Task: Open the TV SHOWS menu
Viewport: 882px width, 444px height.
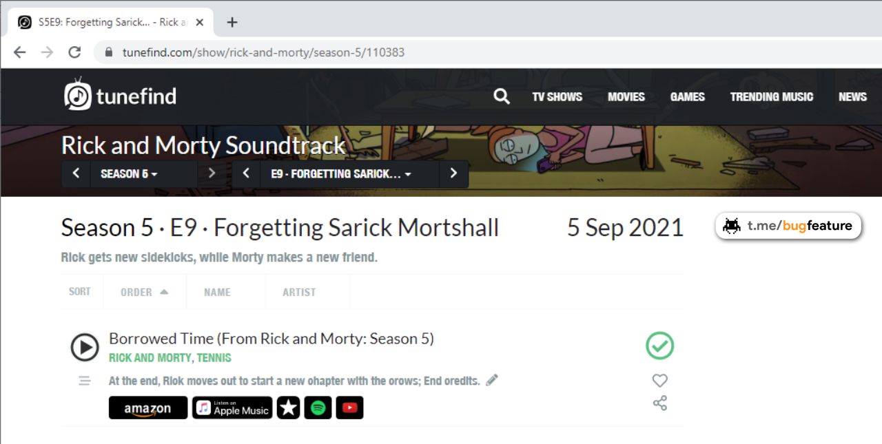Action: tap(557, 97)
